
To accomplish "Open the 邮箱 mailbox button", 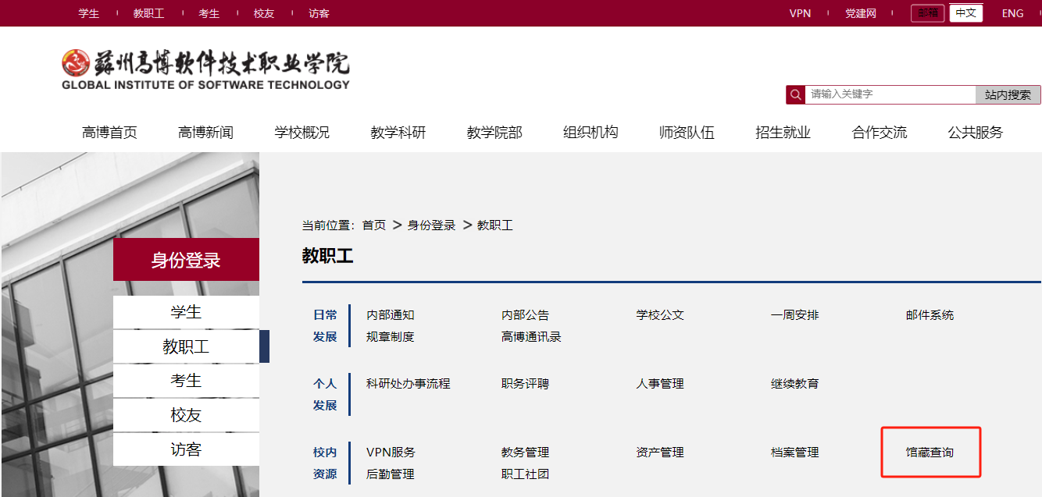I will click(x=927, y=13).
